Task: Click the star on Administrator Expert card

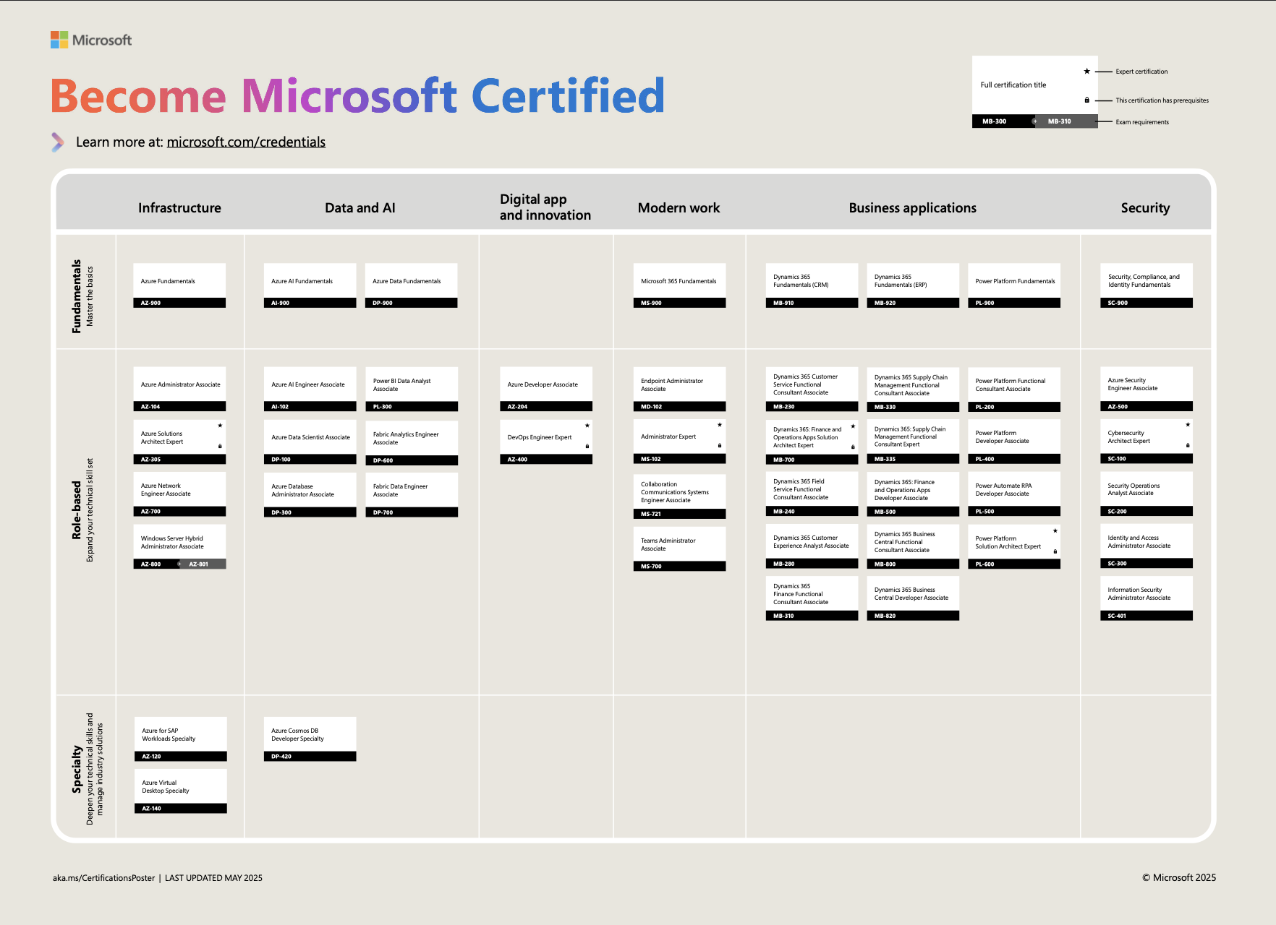Action: 720,424
